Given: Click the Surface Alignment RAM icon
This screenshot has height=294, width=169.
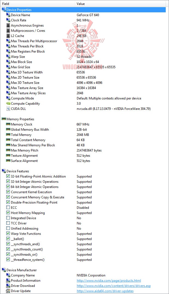Looking at the screenshot, I should coord(8,161).
